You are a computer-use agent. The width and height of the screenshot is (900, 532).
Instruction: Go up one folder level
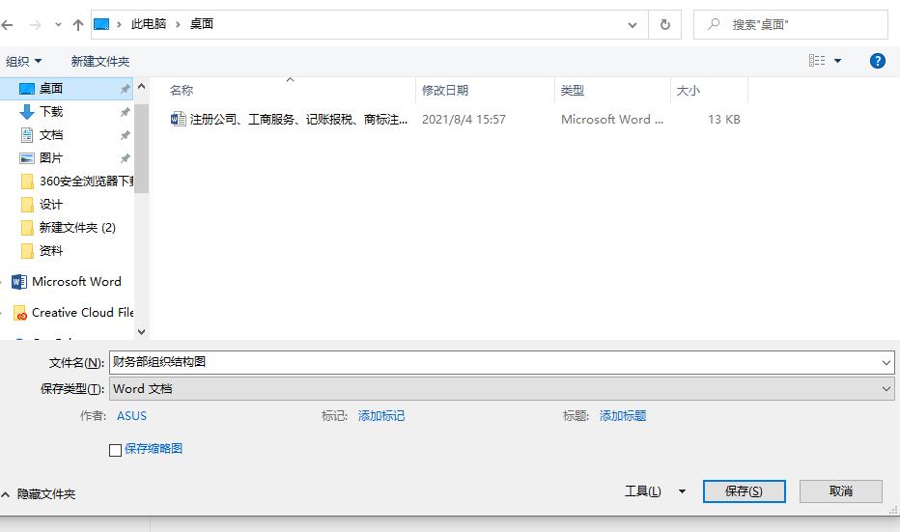click(x=78, y=25)
